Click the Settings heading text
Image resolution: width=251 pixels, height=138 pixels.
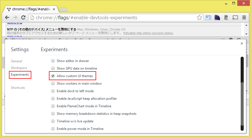[20, 49]
